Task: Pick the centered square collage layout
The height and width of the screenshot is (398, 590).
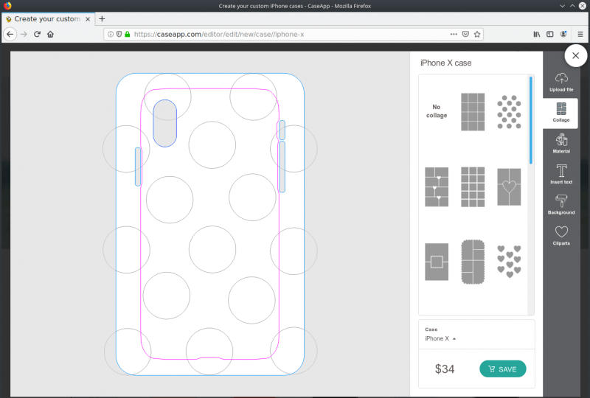Action: (437, 262)
